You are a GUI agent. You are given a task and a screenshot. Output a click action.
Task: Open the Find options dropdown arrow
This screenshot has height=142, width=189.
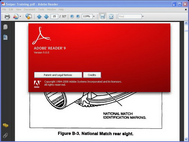click(143, 16)
